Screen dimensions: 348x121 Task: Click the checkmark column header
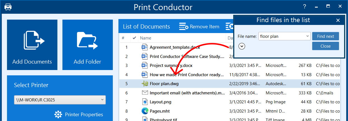(134, 38)
